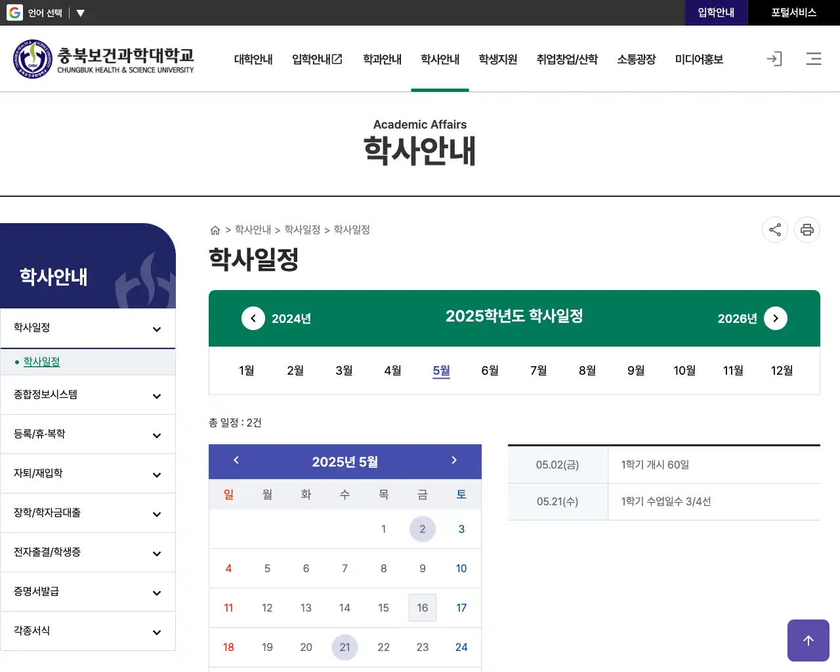Screen dimensions: 840x672
Task: Click the 1학기 수업일수 3/4선 entry
Action: click(666, 501)
